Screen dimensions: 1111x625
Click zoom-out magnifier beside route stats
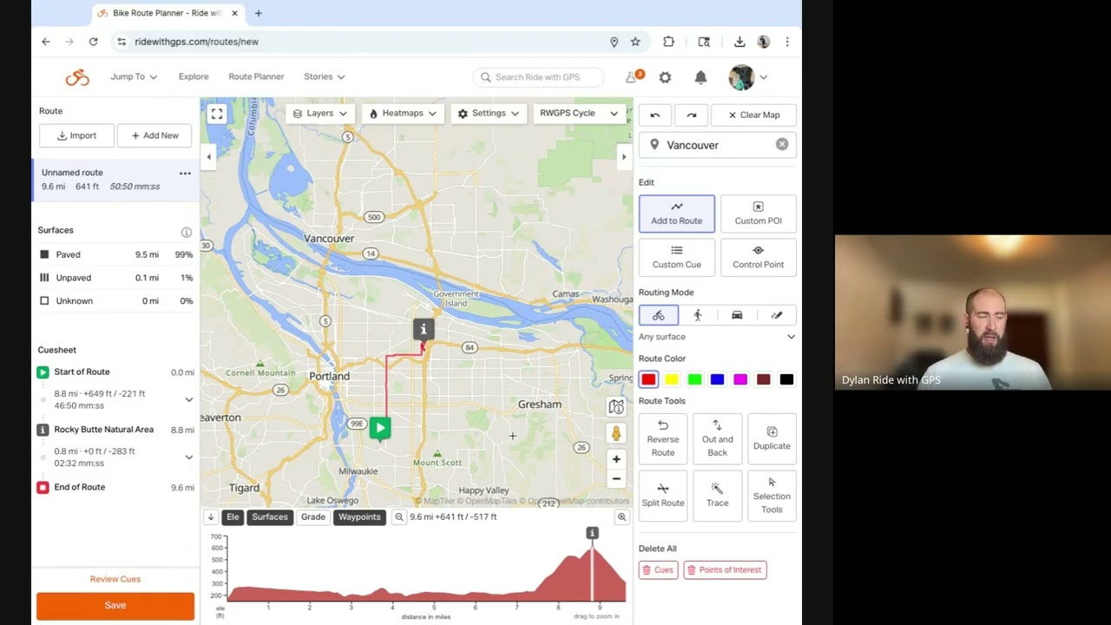tap(399, 517)
